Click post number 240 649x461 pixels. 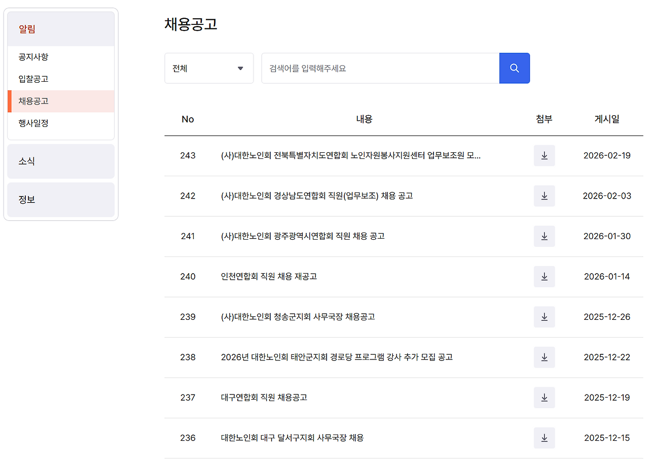pyautogui.click(x=188, y=277)
